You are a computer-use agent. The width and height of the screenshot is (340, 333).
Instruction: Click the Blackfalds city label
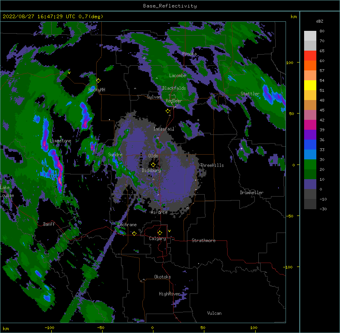coord(174,88)
